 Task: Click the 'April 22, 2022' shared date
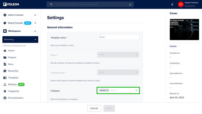tap(177, 98)
